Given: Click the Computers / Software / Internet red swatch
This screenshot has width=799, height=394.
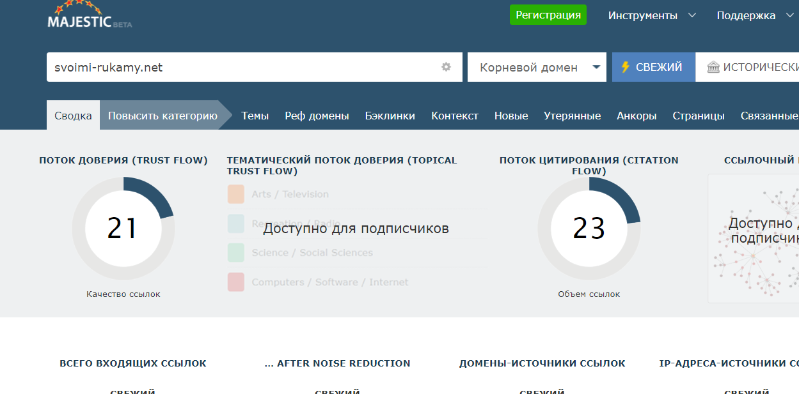Looking at the screenshot, I should pos(236,282).
